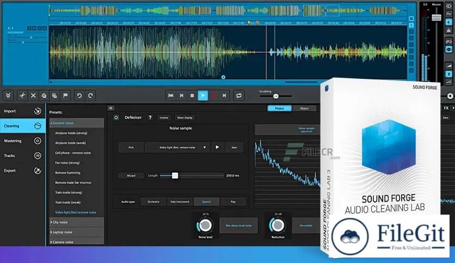Screen dimensions: 455x263
Task: Click the Inverse button
Action: (164, 117)
